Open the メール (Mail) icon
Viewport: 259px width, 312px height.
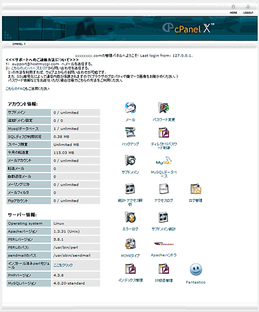tap(130, 108)
